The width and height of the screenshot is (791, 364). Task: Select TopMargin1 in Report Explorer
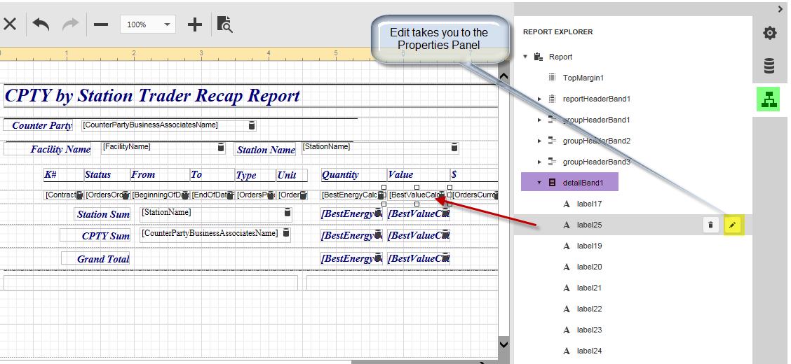[x=583, y=78]
